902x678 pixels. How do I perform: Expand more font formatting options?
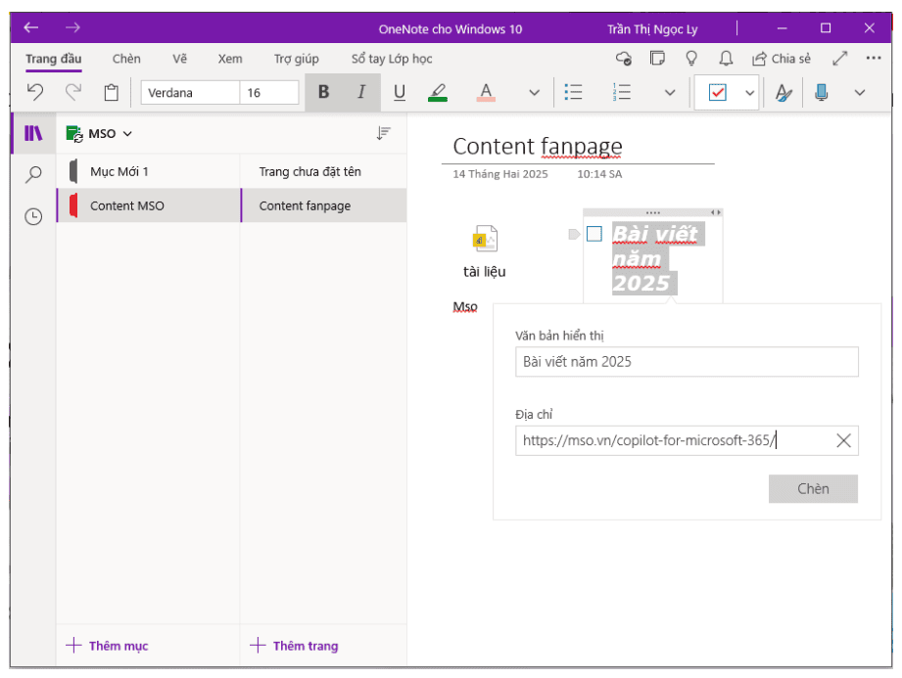coord(535,93)
